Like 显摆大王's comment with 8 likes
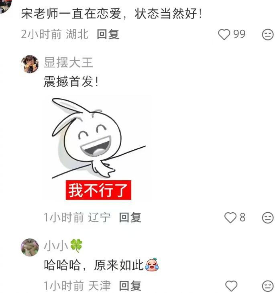Screen dimensions: 275x293 tap(230, 218)
